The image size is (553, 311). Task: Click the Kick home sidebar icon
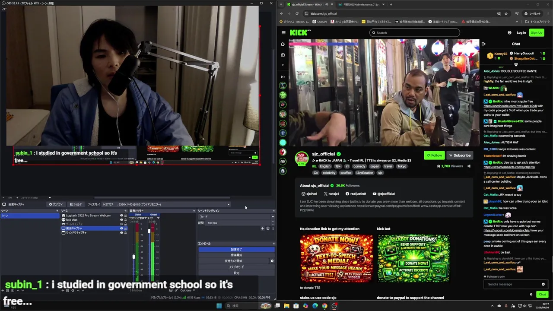click(x=283, y=44)
